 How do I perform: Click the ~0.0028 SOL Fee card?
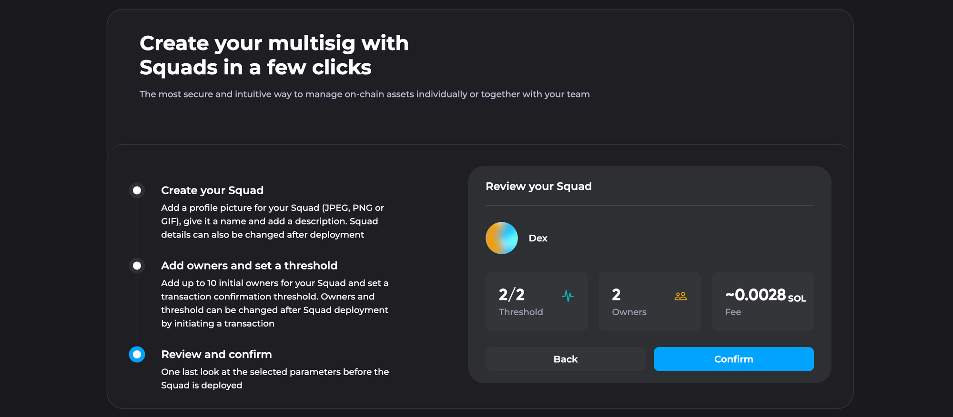tap(762, 301)
